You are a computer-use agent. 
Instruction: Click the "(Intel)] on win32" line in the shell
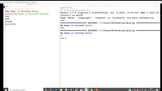(71, 15)
